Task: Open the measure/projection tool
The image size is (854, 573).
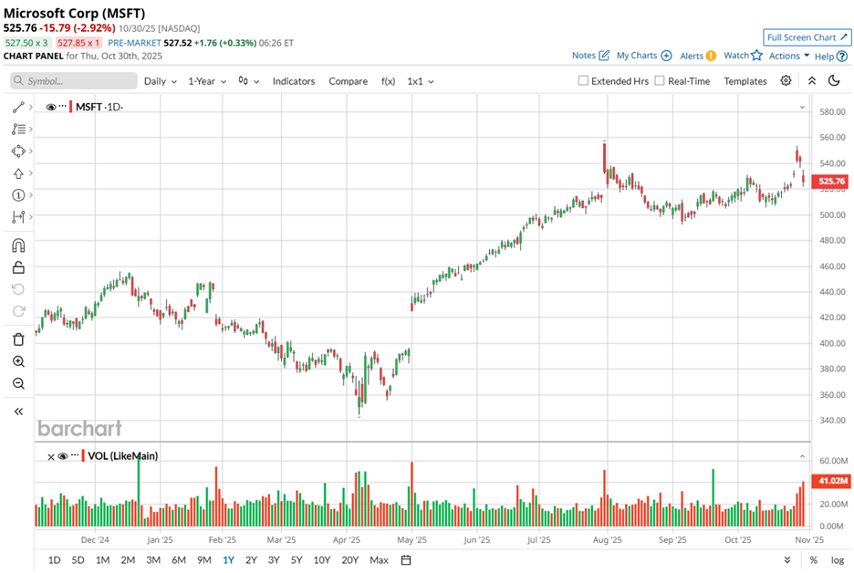Action: point(18,217)
